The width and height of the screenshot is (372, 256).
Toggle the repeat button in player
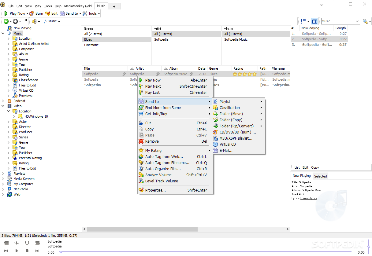27,243
